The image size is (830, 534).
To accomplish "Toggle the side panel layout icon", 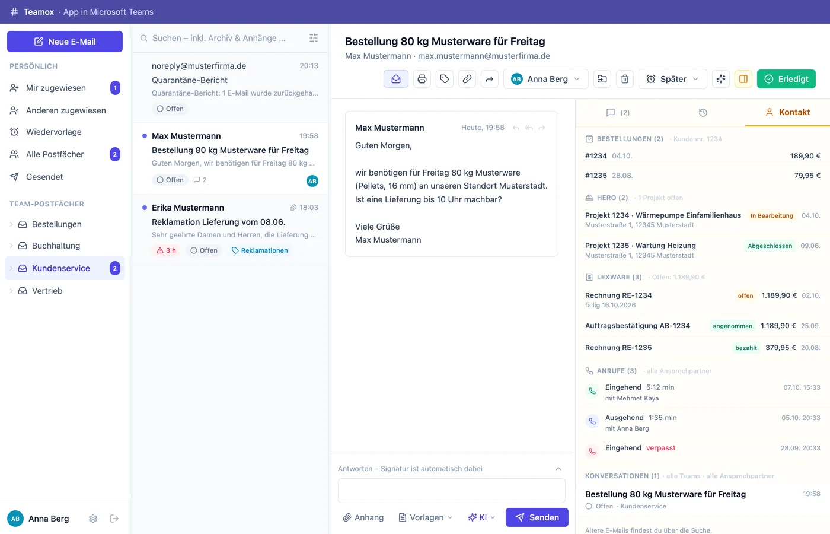I will 743,79.
